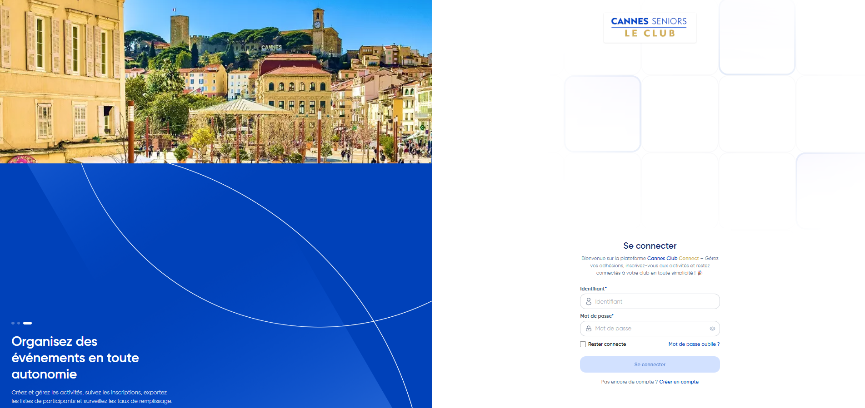Click the Cannes old town photo
The image size is (865, 408).
click(216, 82)
